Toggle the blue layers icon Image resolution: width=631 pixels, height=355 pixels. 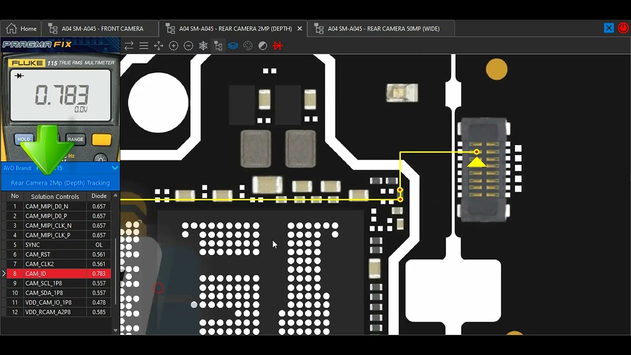coord(233,46)
